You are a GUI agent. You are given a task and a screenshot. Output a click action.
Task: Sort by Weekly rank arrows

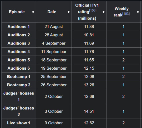tap(138, 12)
